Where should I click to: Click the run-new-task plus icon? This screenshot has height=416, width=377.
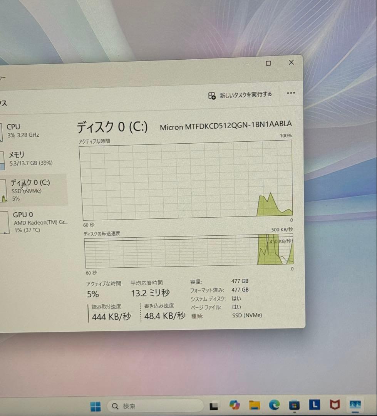pyautogui.click(x=212, y=94)
